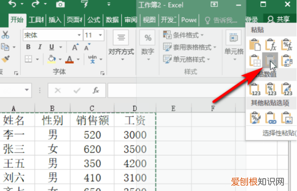Open the 单元格 cells group
Viewport: 297px width, 191px height.
pos(234,46)
